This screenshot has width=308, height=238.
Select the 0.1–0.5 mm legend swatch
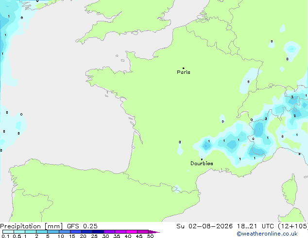point(8,232)
